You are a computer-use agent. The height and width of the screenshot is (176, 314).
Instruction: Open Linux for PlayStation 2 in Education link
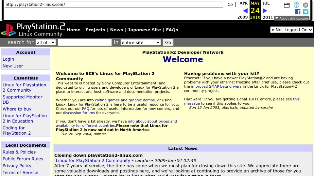coord(25,118)
